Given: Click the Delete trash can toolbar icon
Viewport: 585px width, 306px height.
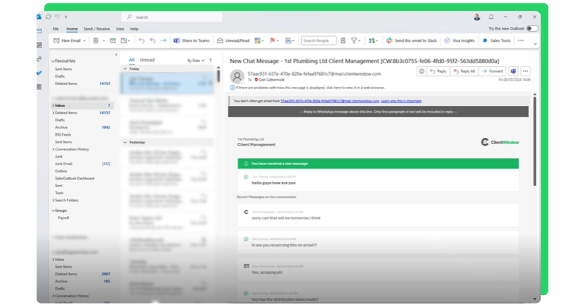Looking at the screenshot, I should [96, 41].
